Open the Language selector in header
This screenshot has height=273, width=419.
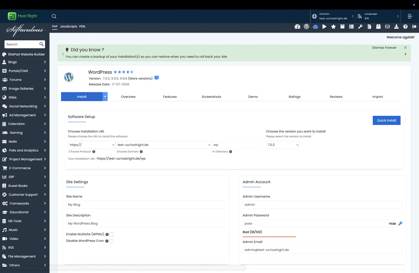click(x=378, y=16)
